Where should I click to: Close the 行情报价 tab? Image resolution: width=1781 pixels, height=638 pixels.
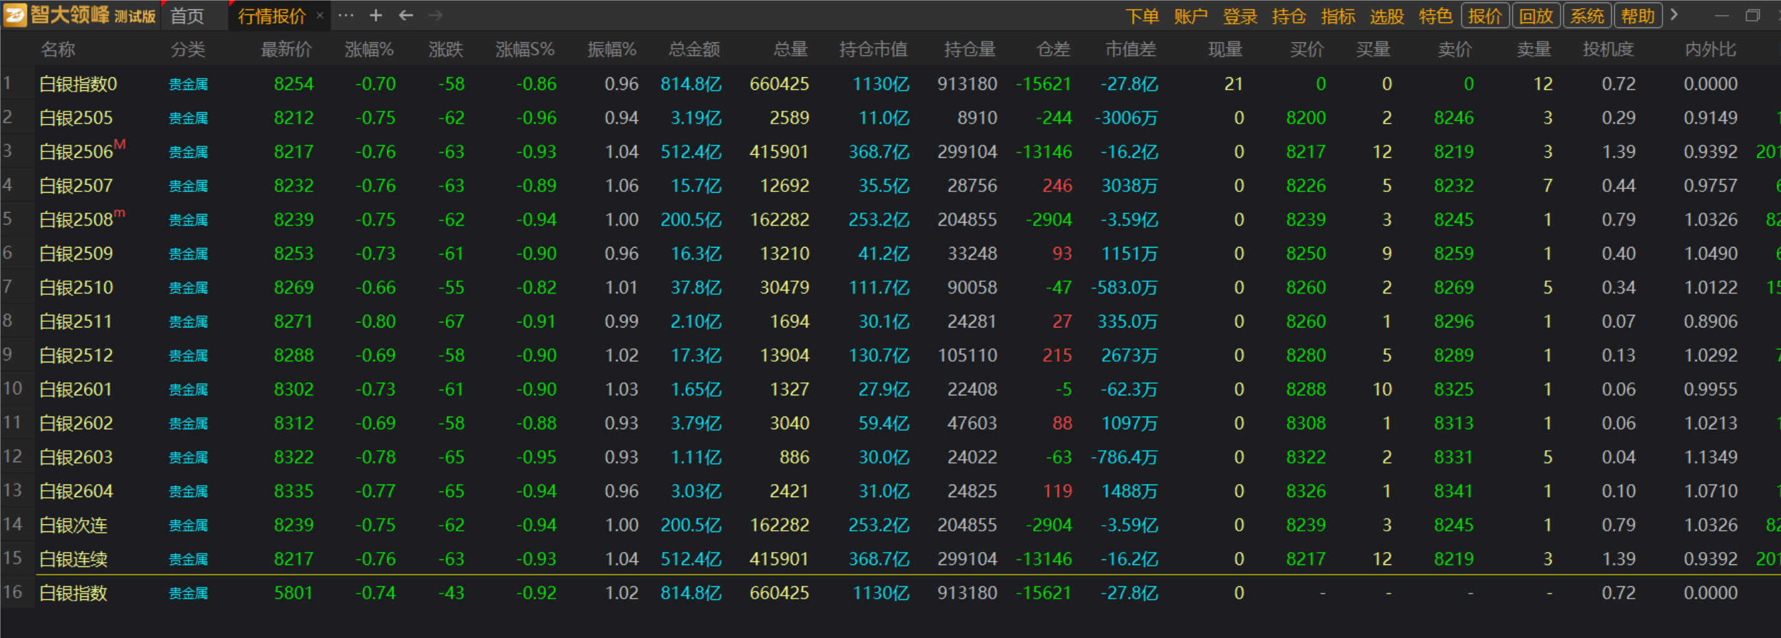(x=320, y=15)
